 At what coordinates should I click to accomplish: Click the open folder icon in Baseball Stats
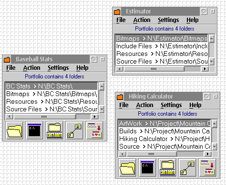coord(14,131)
